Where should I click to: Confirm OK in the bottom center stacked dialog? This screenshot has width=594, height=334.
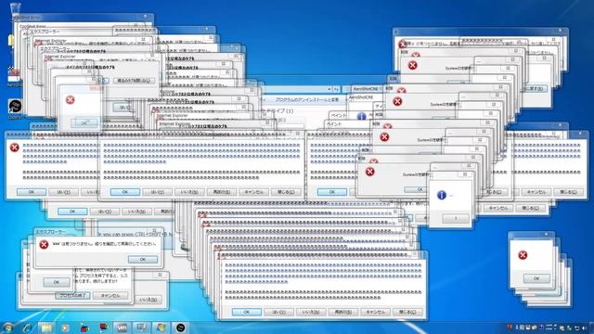[x=247, y=312]
